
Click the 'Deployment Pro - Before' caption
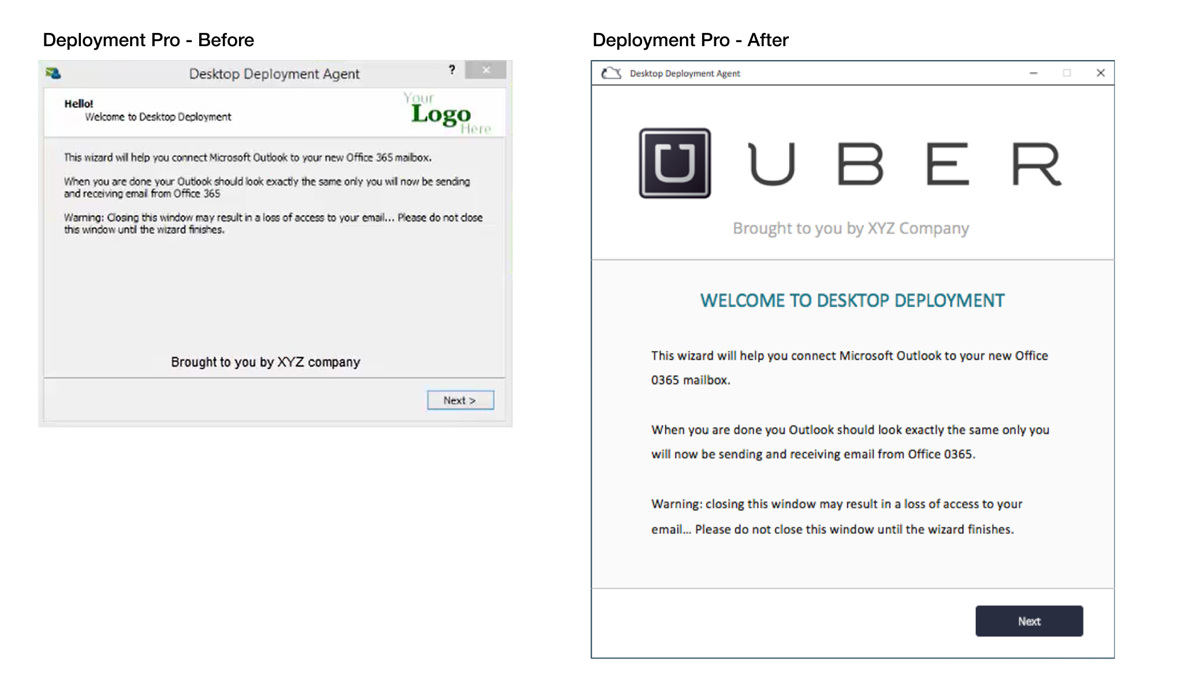tap(148, 40)
